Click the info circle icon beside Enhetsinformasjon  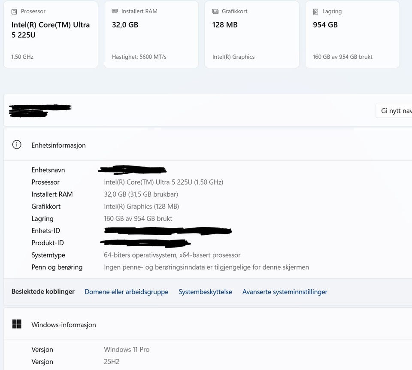click(x=17, y=145)
